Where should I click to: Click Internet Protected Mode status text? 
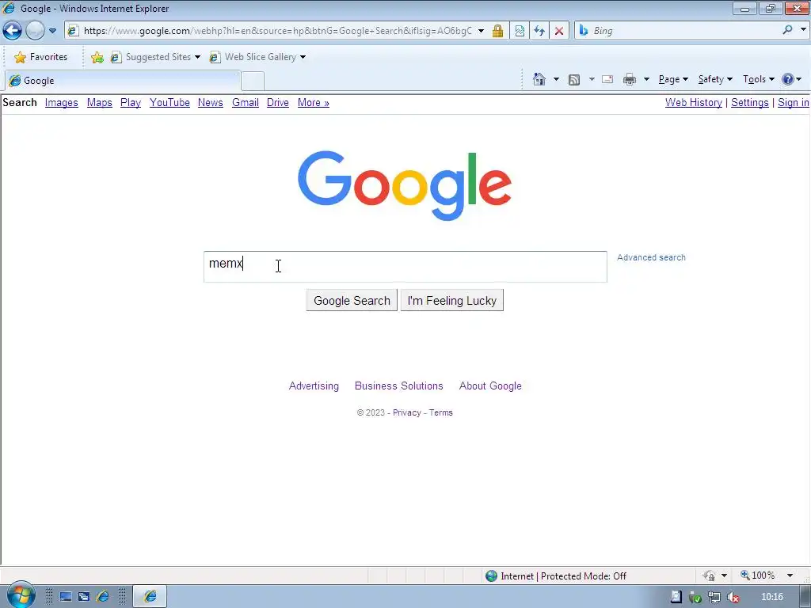(563, 576)
